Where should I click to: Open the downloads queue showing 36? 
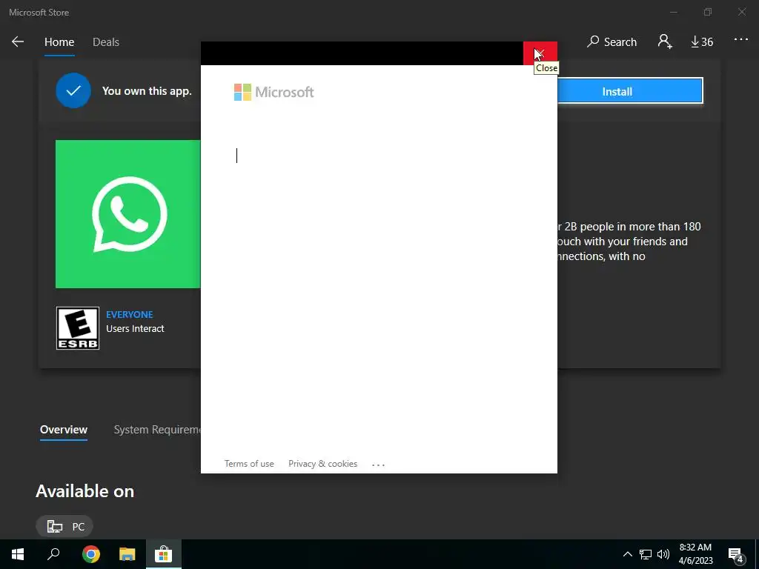coord(702,42)
